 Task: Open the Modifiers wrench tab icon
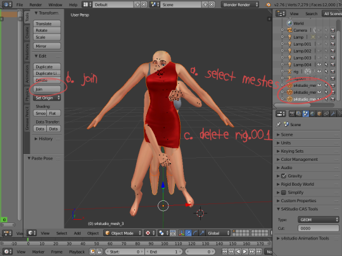click(333, 113)
